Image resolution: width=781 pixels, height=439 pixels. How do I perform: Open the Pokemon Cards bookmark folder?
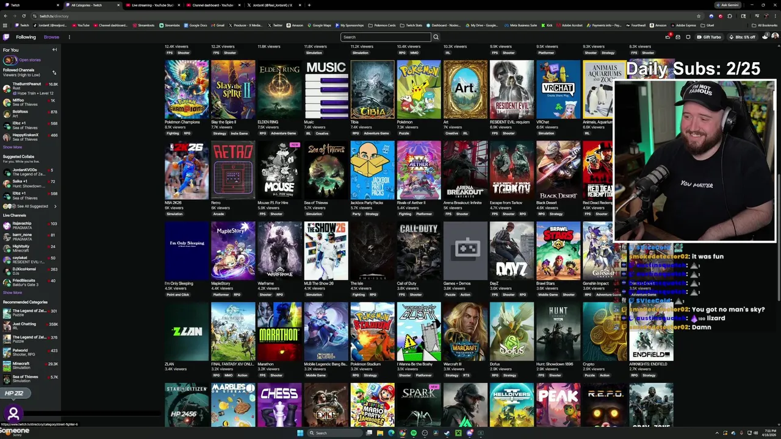point(382,26)
